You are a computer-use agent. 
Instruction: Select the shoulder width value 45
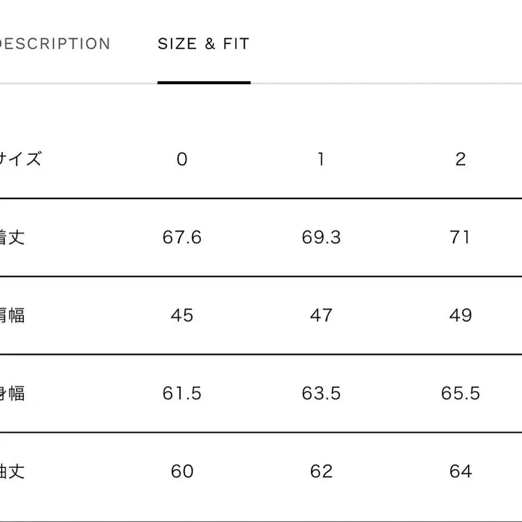(182, 316)
